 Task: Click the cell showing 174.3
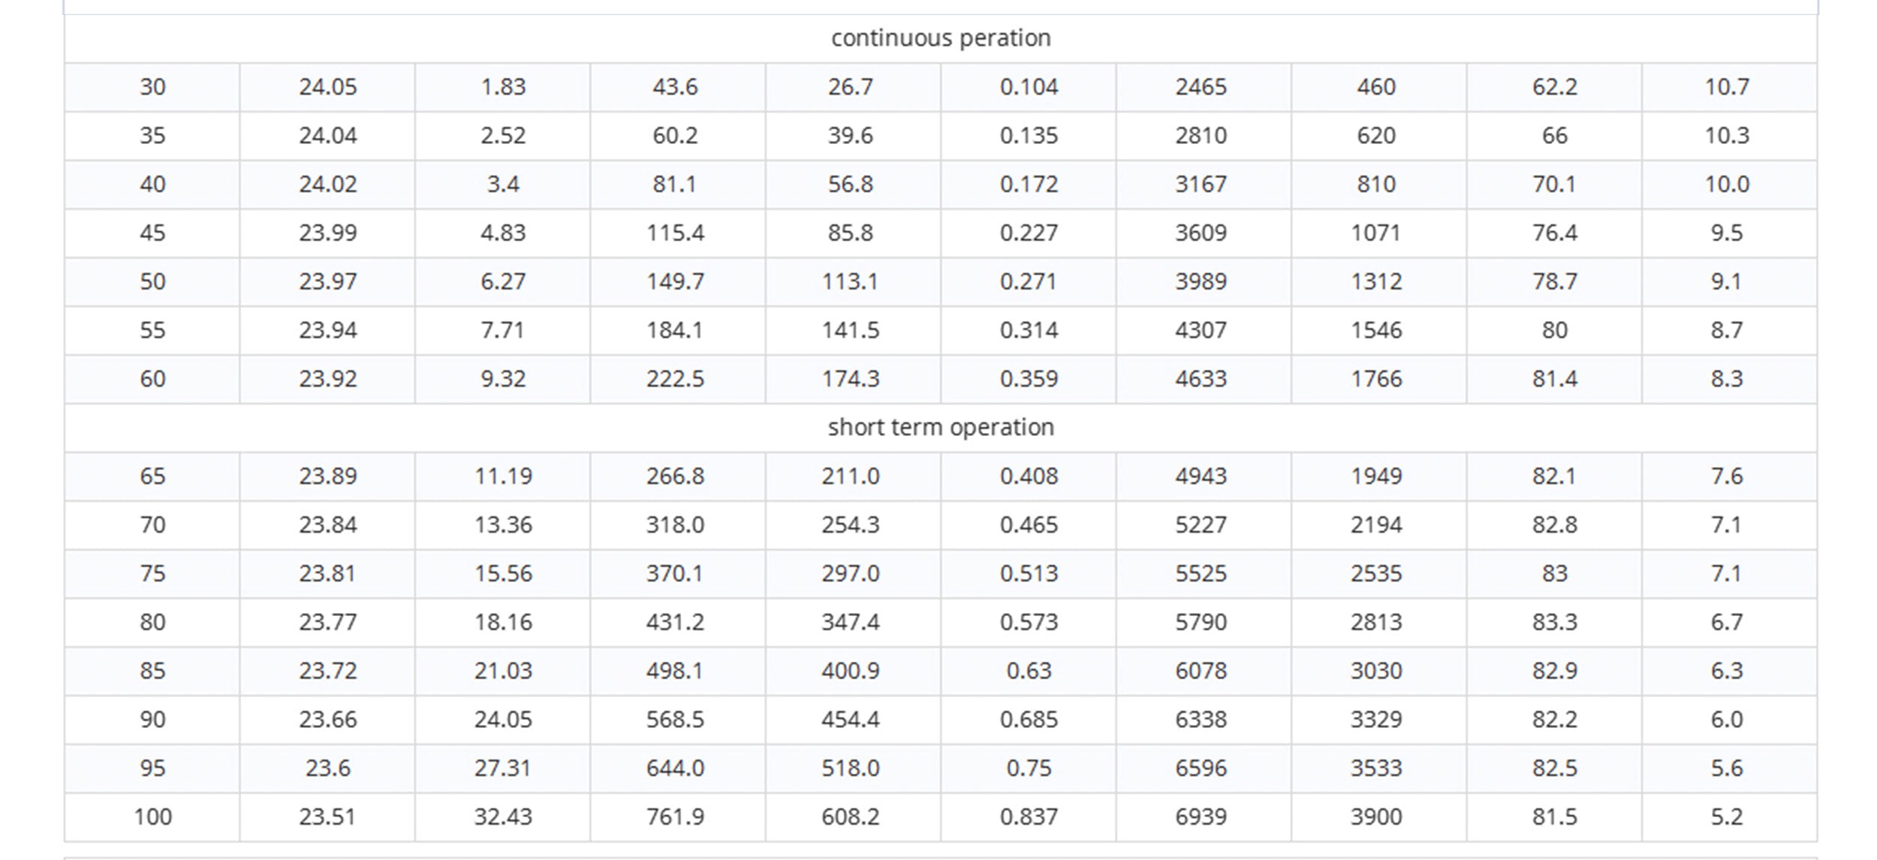[851, 379]
